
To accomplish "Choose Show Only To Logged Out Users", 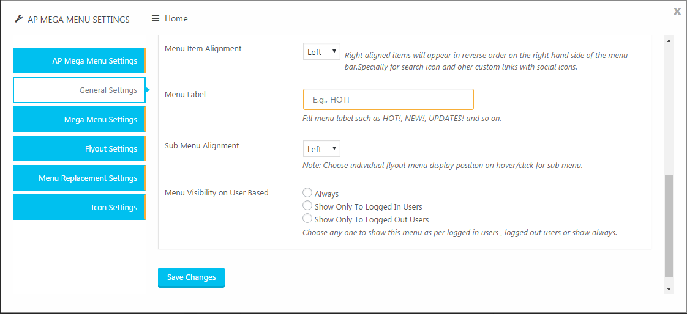I will pos(307,218).
